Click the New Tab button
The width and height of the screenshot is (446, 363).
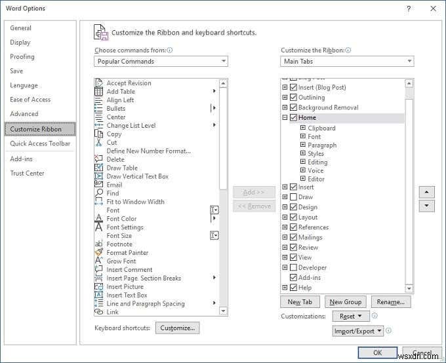300,302
